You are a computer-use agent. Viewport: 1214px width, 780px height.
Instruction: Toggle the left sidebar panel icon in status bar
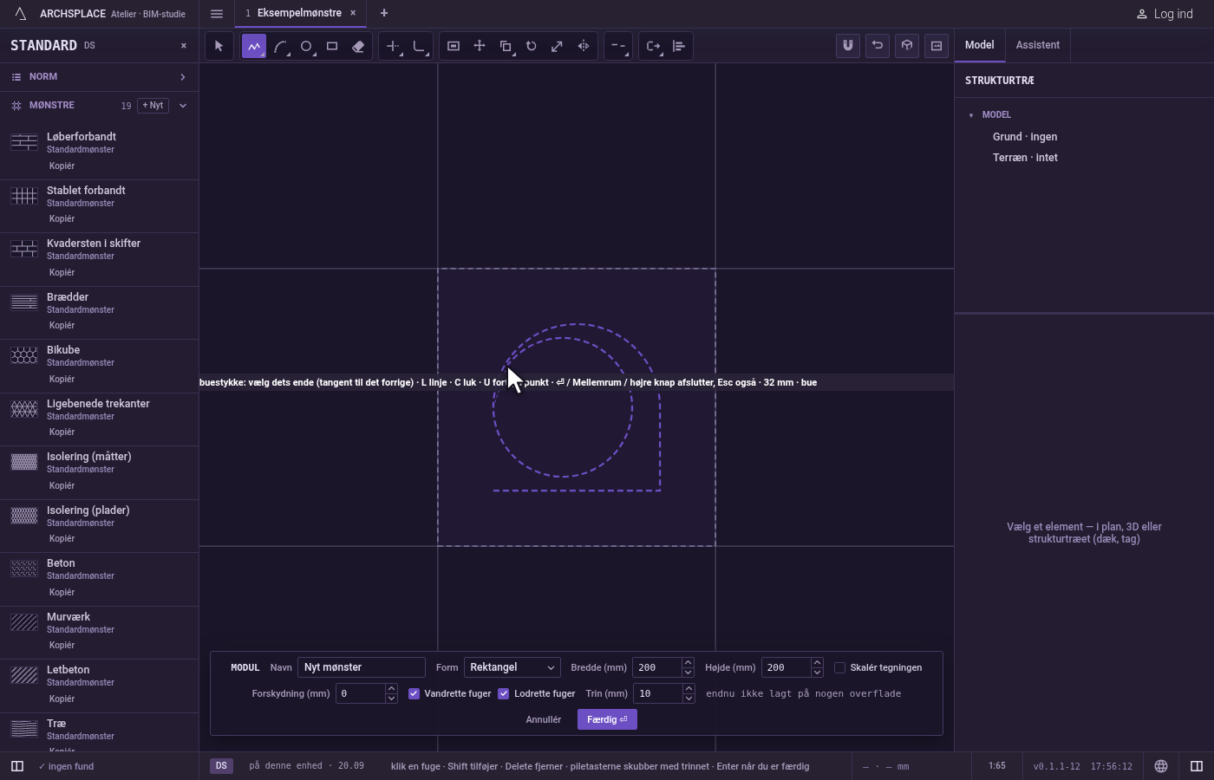point(16,766)
